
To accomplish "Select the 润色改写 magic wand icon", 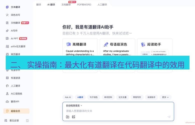I will (7, 15).
